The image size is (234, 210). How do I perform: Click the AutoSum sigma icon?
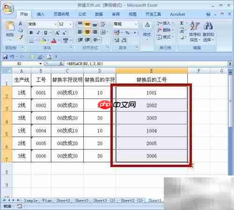click(182, 23)
